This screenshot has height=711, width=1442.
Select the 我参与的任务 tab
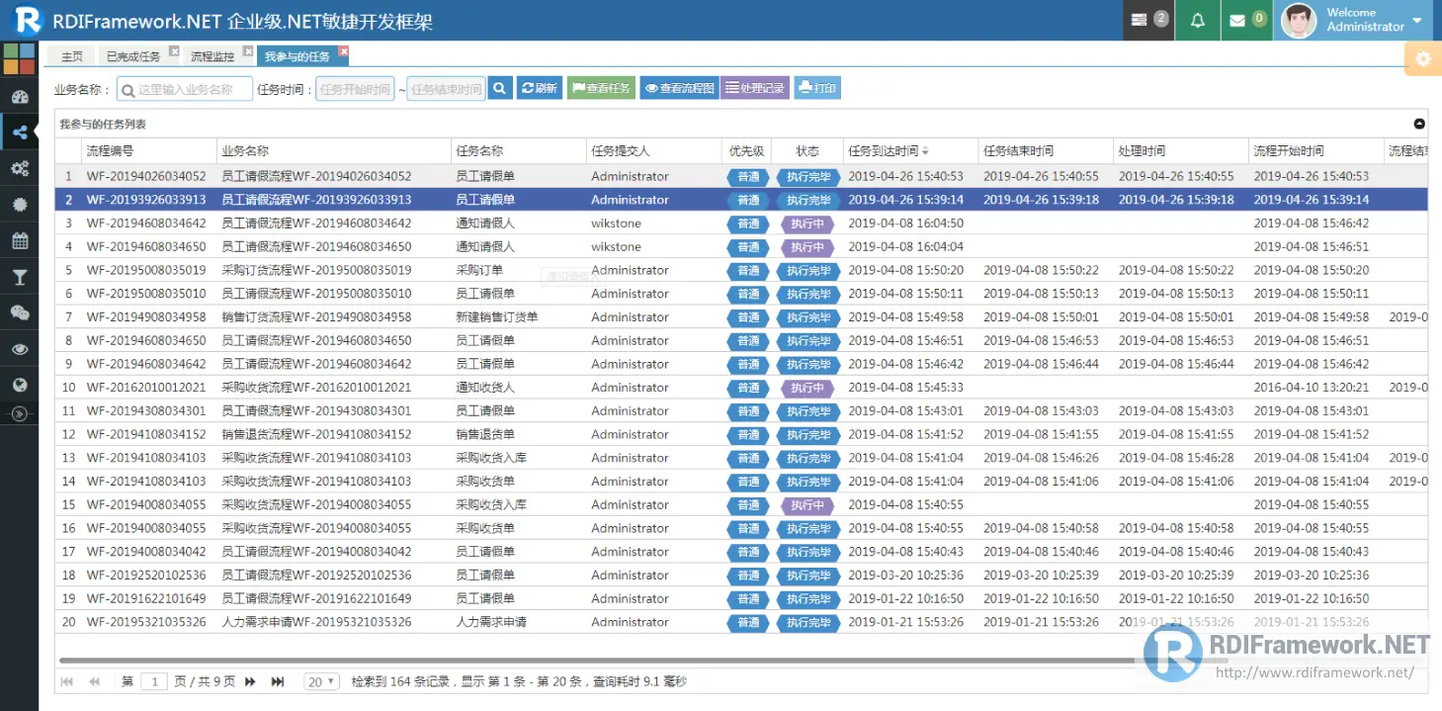[297, 56]
